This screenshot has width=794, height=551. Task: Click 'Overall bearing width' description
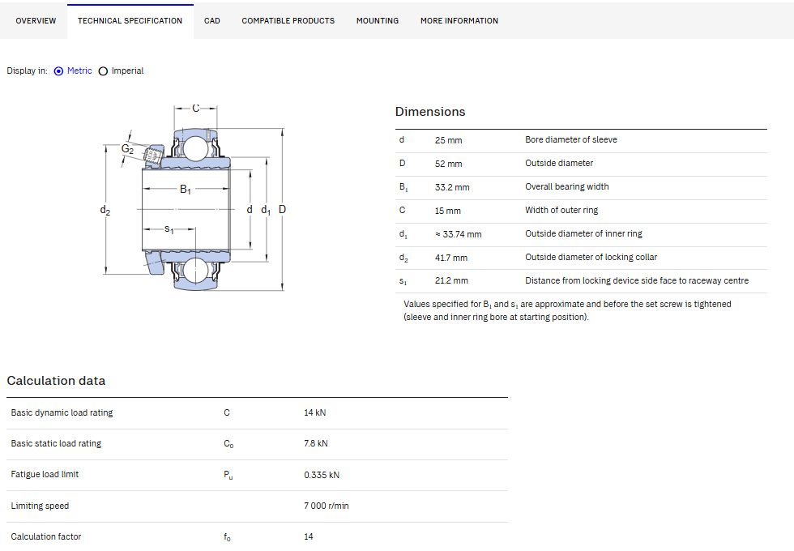coord(566,186)
